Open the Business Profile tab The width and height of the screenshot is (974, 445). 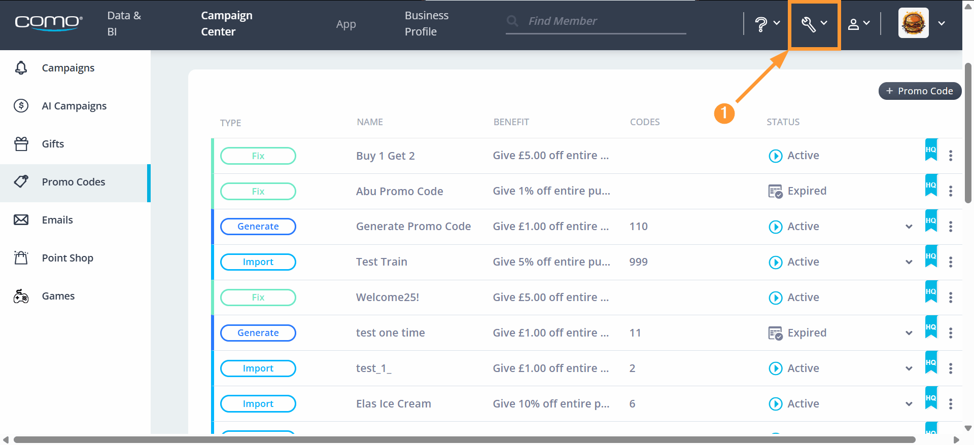pyautogui.click(x=427, y=23)
